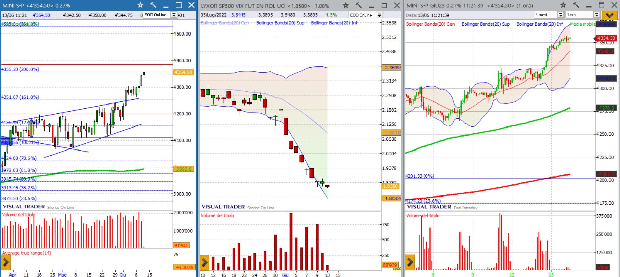Star the MINI S-P GIU23 chart as favorite

(563, 5)
